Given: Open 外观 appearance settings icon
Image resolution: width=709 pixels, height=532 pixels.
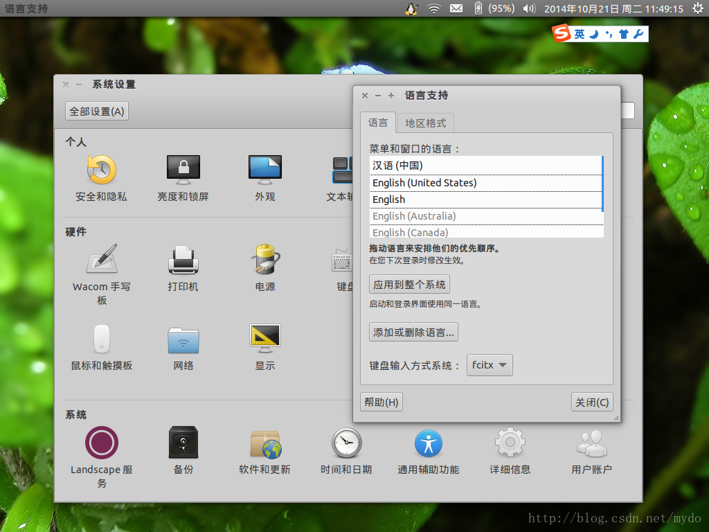Looking at the screenshot, I should pyautogui.click(x=265, y=170).
